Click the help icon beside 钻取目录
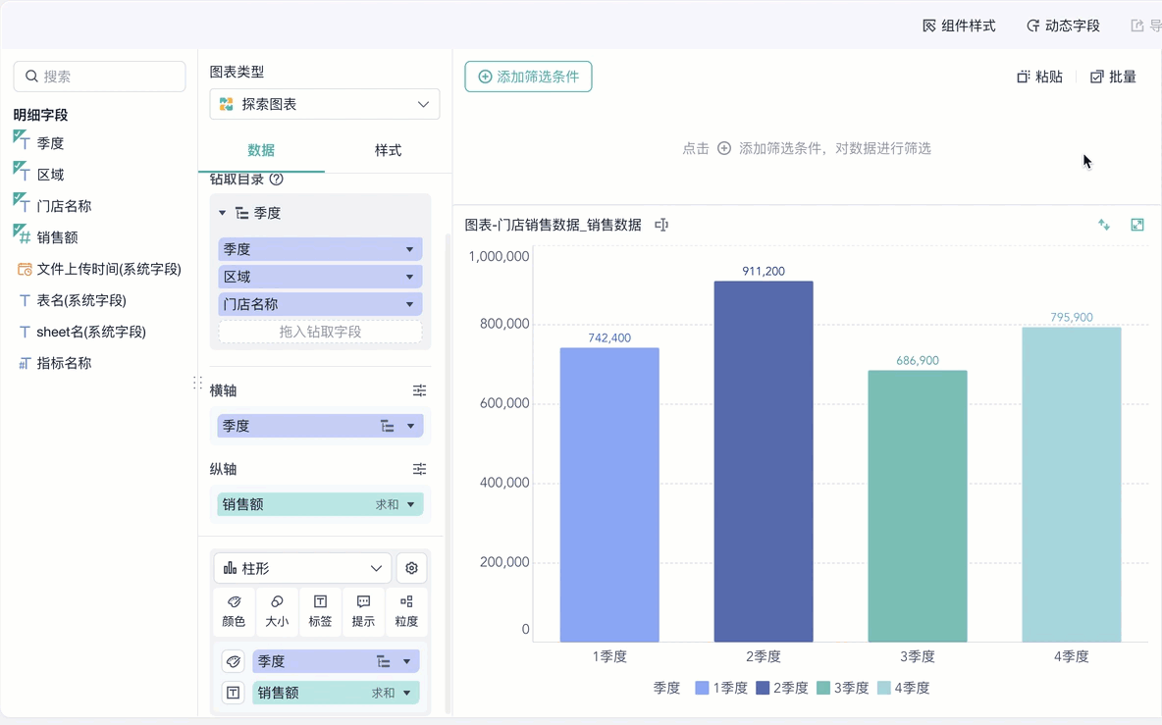 277,180
